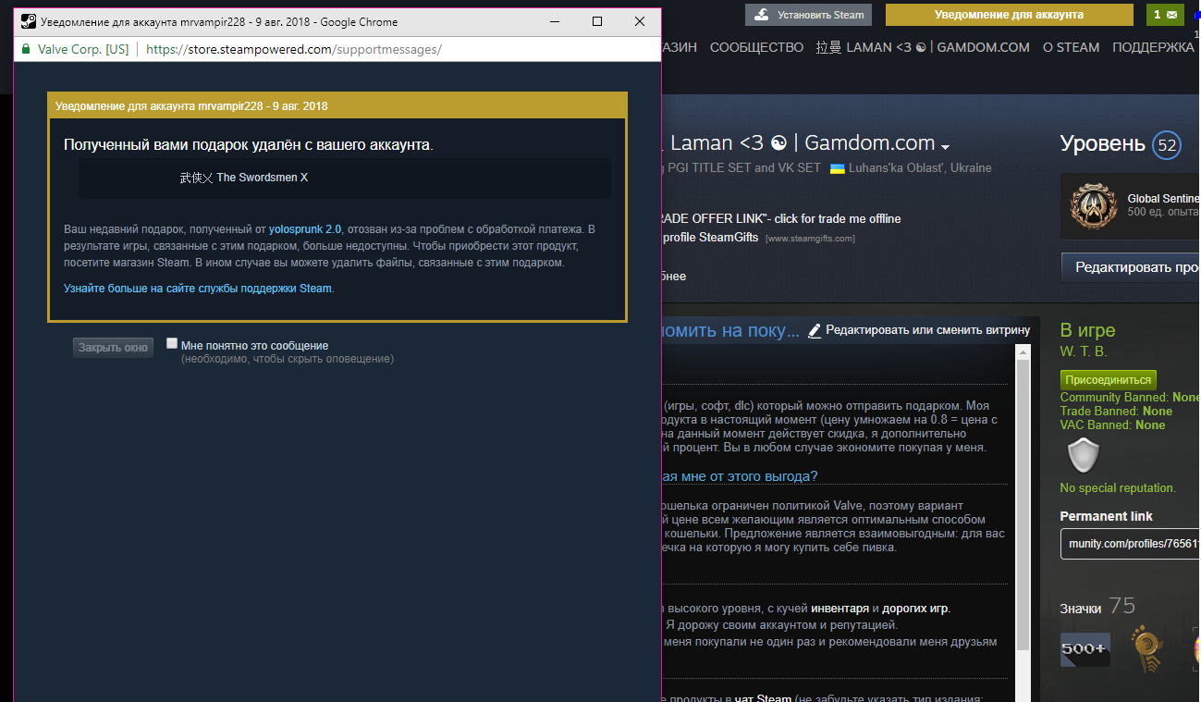
Task: Click the green padlock icon in the address bar
Action: [26, 49]
